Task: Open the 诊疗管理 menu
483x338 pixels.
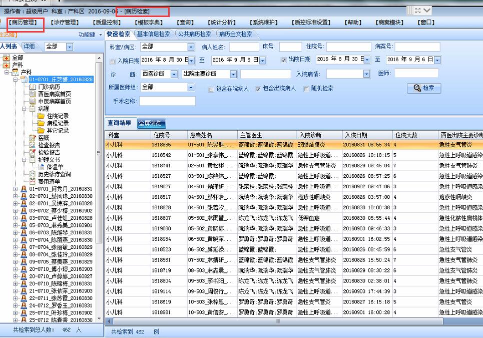Action: 65,22
